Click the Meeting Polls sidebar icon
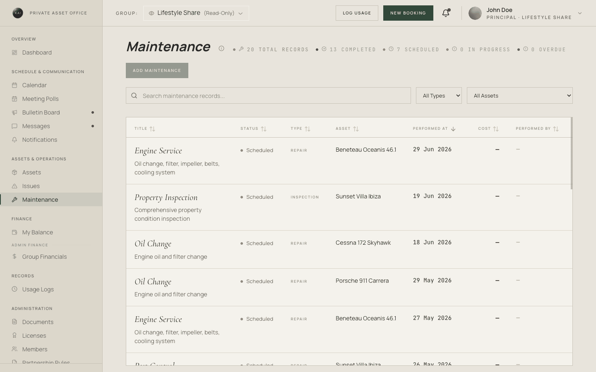596x372 pixels. (14, 99)
